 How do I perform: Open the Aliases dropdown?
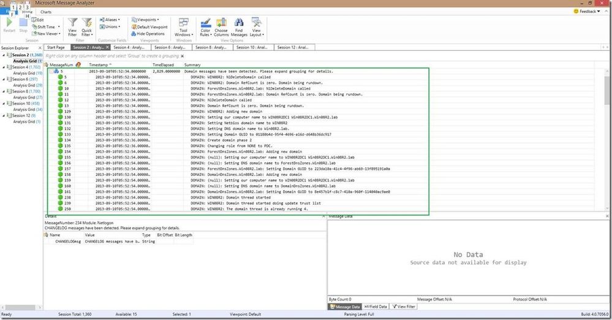pos(110,20)
